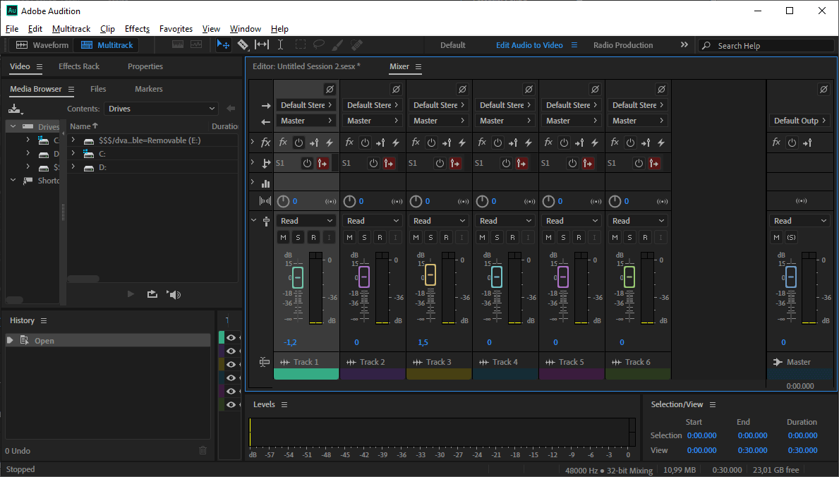This screenshot has width=839, height=477.
Task: Toggle first eye visibility icon
Action: [x=231, y=338]
